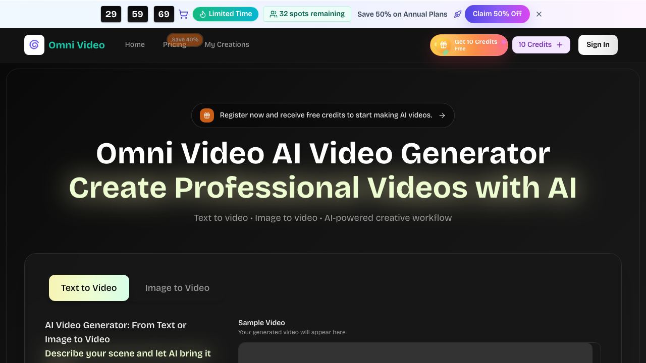Click the Omni Video brand name link

(77, 45)
